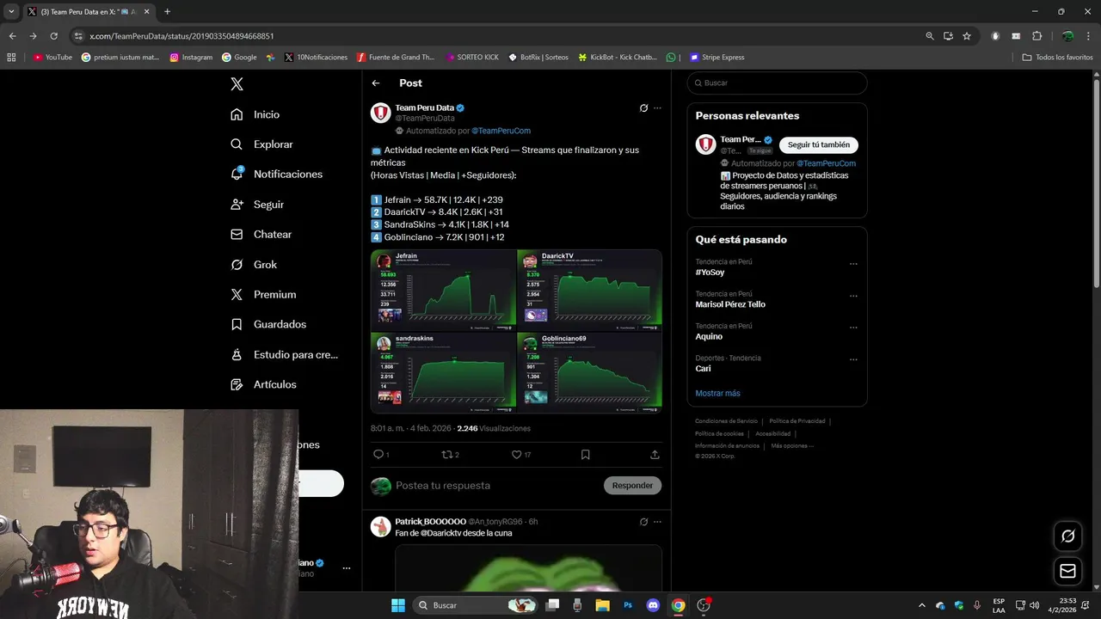Bookmark this page with the star icon
1101x619 pixels.
[x=967, y=36]
